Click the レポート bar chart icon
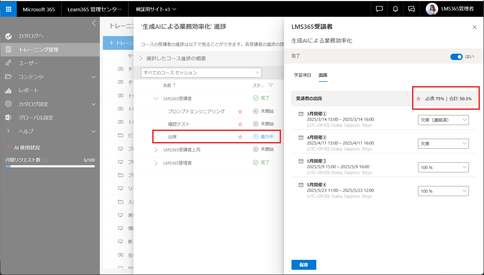484x275 pixels. click(9, 90)
